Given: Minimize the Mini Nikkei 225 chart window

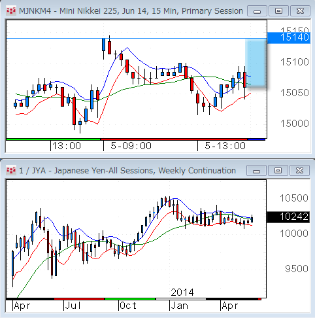Looking at the screenshot, I should pyautogui.click(x=257, y=11).
